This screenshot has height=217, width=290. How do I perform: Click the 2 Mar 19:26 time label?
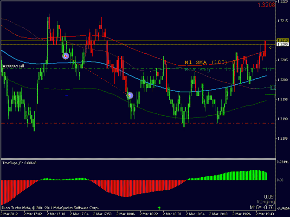[242, 214]
